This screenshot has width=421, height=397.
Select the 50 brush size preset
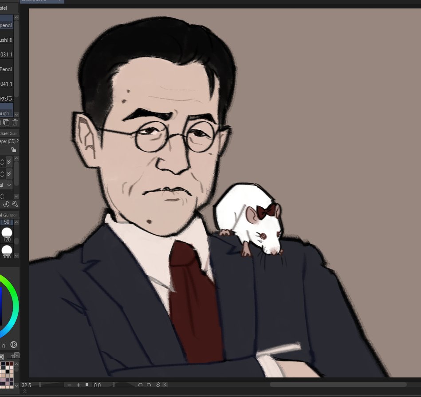click(7, 222)
